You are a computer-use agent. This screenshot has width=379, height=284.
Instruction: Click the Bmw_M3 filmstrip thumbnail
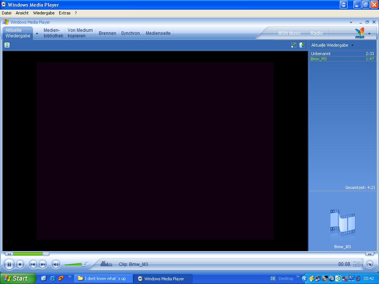342,222
